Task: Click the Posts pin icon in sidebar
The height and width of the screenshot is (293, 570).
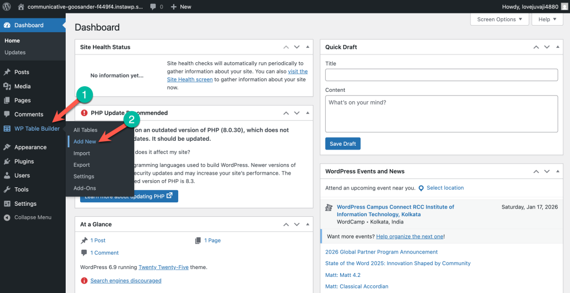Action: coord(7,72)
